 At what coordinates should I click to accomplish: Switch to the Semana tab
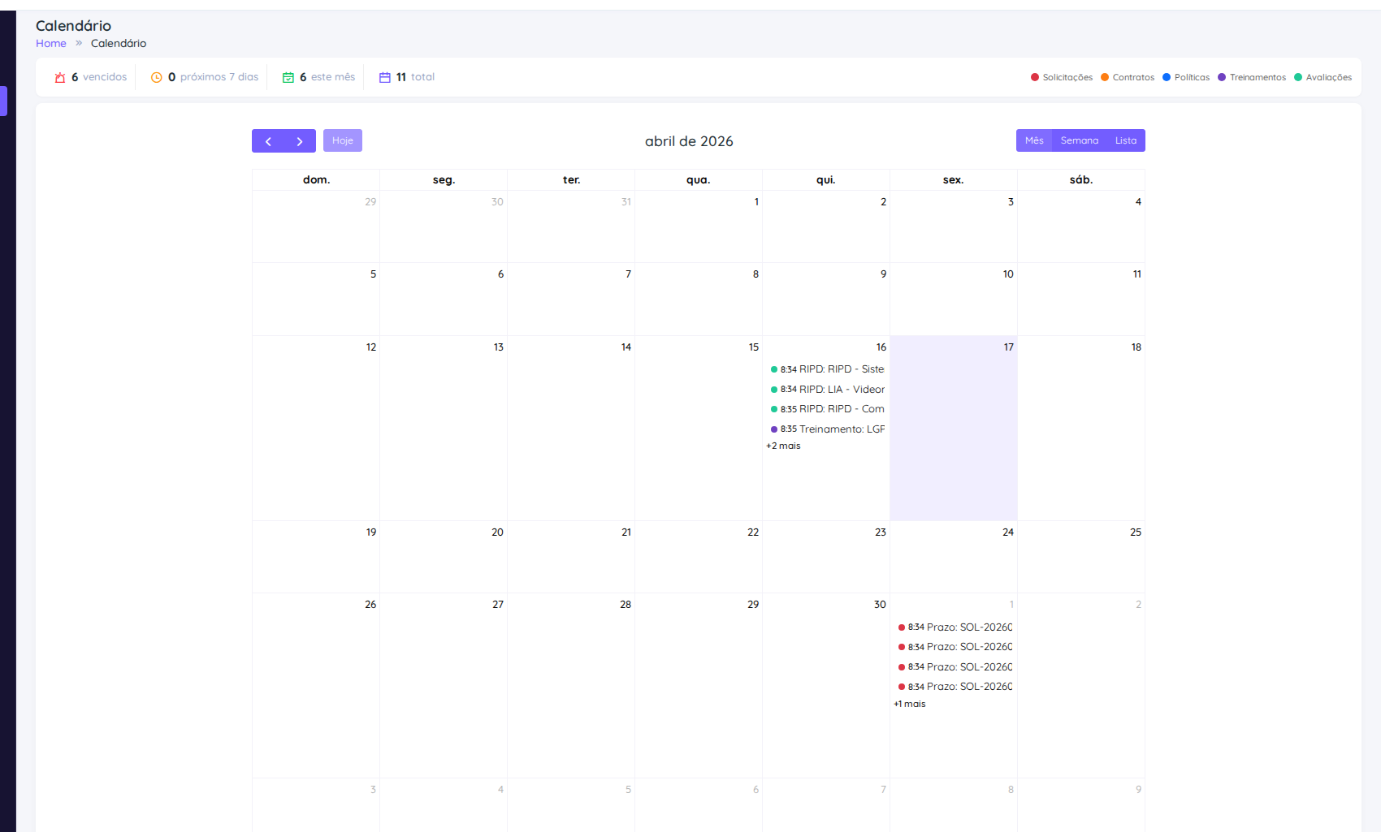pyautogui.click(x=1080, y=140)
